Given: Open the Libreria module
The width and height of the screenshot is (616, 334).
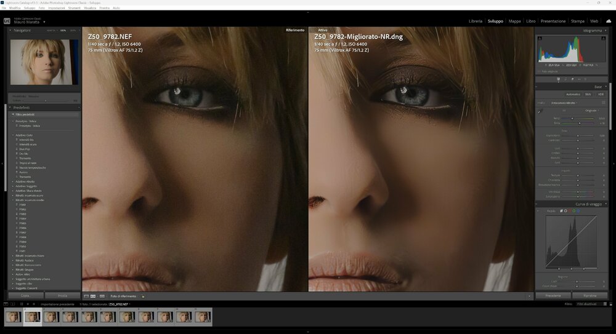Looking at the screenshot, I should (476, 21).
